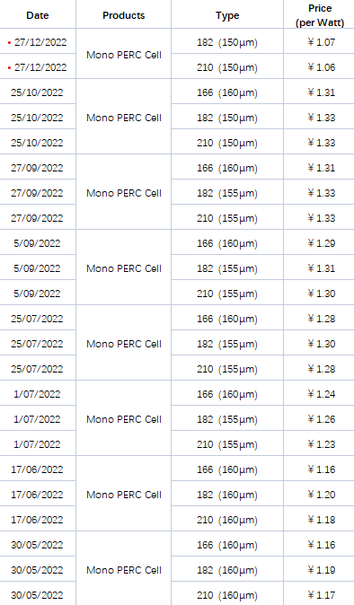Click the 166 (160μm) type on 25/10/2022
The width and height of the screenshot is (354, 605).
(x=227, y=92)
